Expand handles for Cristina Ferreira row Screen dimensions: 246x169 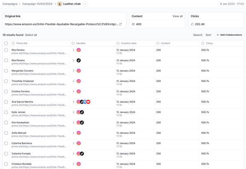click(x=73, y=92)
